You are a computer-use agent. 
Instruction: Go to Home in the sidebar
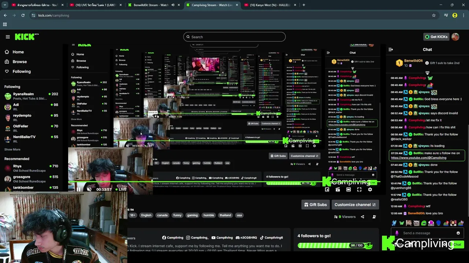[x=18, y=52]
